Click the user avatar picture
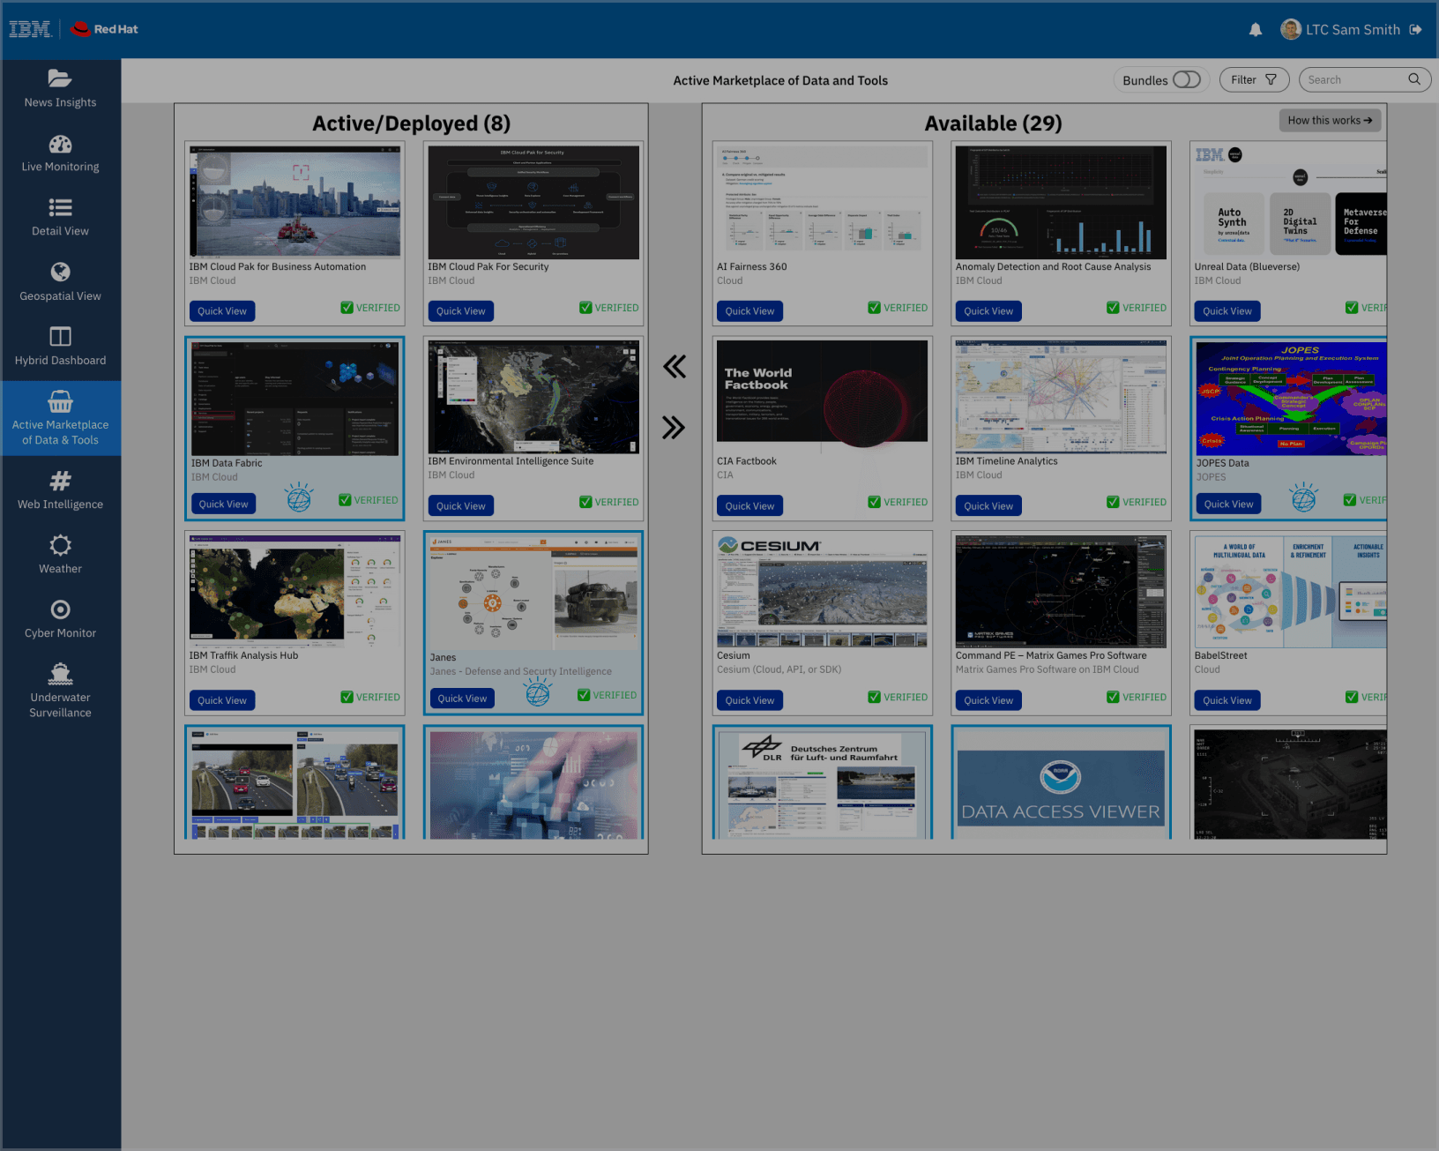The height and width of the screenshot is (1151, 1439). coord(1291,29)
